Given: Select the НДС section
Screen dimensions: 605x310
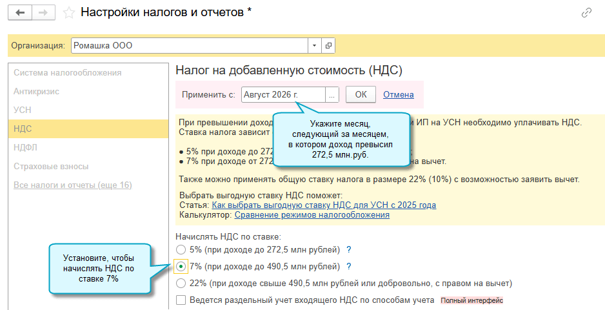Looking at the screenshot, I should click(x=88, y=129).
